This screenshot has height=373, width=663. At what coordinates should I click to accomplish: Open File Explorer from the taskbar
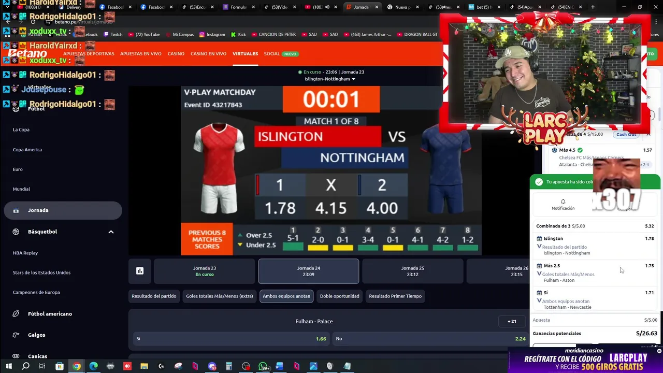pyautogui.click(x=144, y=366)
